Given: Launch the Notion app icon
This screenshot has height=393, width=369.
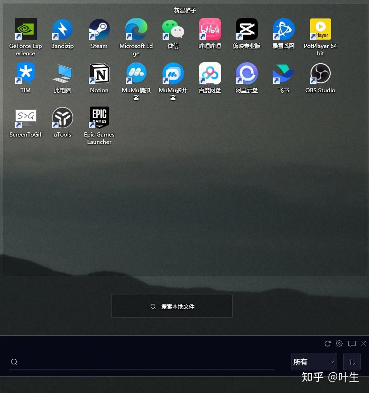Looking at the screenshot, I should (99, 73).
